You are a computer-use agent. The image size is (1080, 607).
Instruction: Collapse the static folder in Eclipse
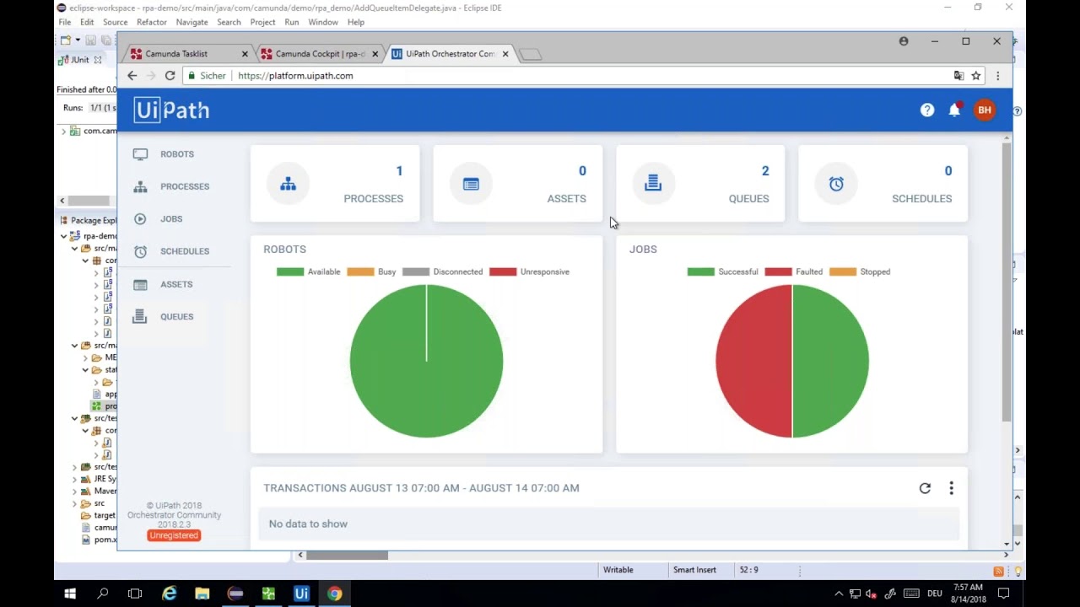coord(85,370)
